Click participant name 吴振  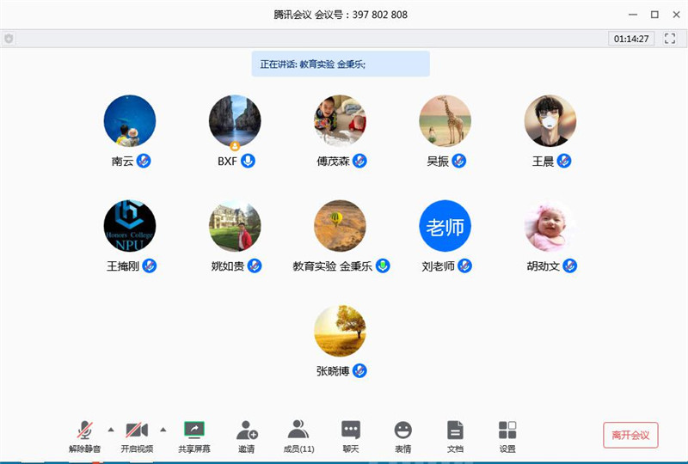pos(438,162)
